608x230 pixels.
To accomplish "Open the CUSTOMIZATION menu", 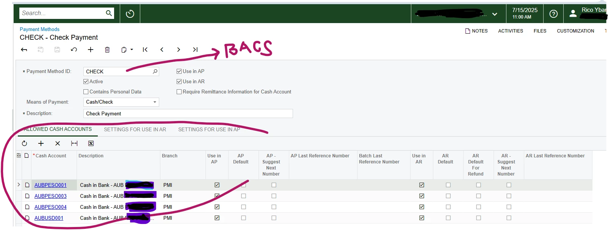I will pyautogui.click(x=575, y=31).
